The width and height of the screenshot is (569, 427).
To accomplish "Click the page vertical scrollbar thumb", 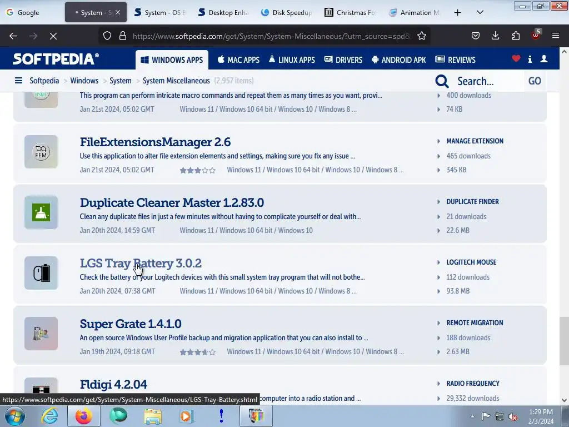I will pos(564,341).
